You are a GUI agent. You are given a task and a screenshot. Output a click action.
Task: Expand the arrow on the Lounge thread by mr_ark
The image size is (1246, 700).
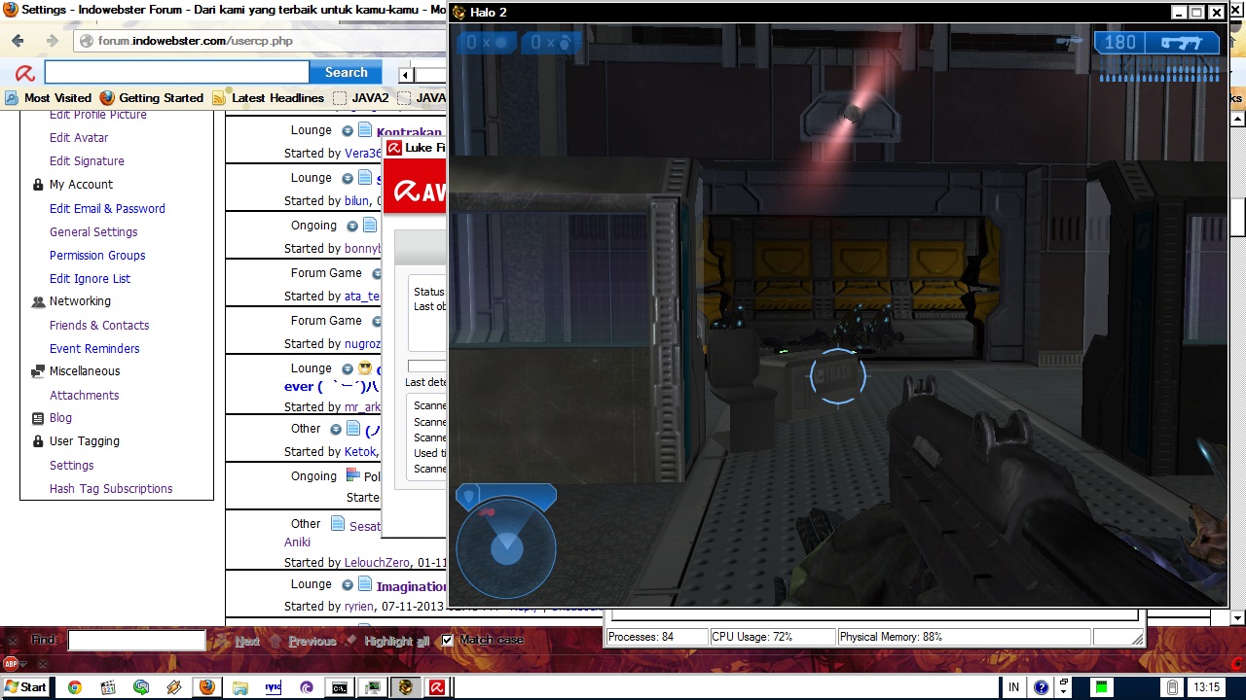(x=348, y=368)
